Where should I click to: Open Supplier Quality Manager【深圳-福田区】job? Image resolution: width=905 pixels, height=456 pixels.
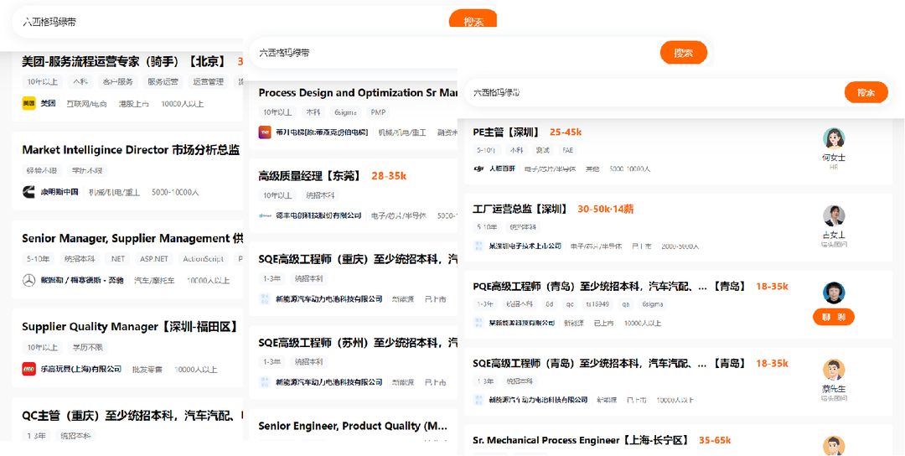(130, 327)
